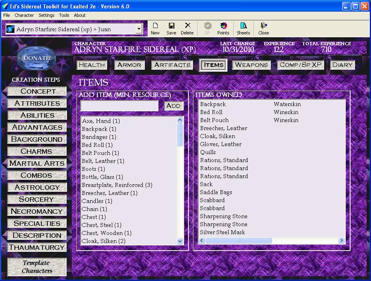Switch to the Artifacts tab

(172, 65)
